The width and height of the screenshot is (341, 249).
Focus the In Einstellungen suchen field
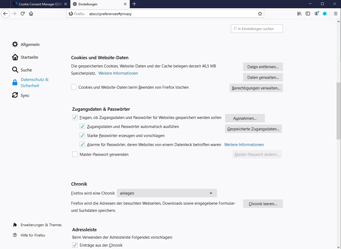(x=257, y=29)
